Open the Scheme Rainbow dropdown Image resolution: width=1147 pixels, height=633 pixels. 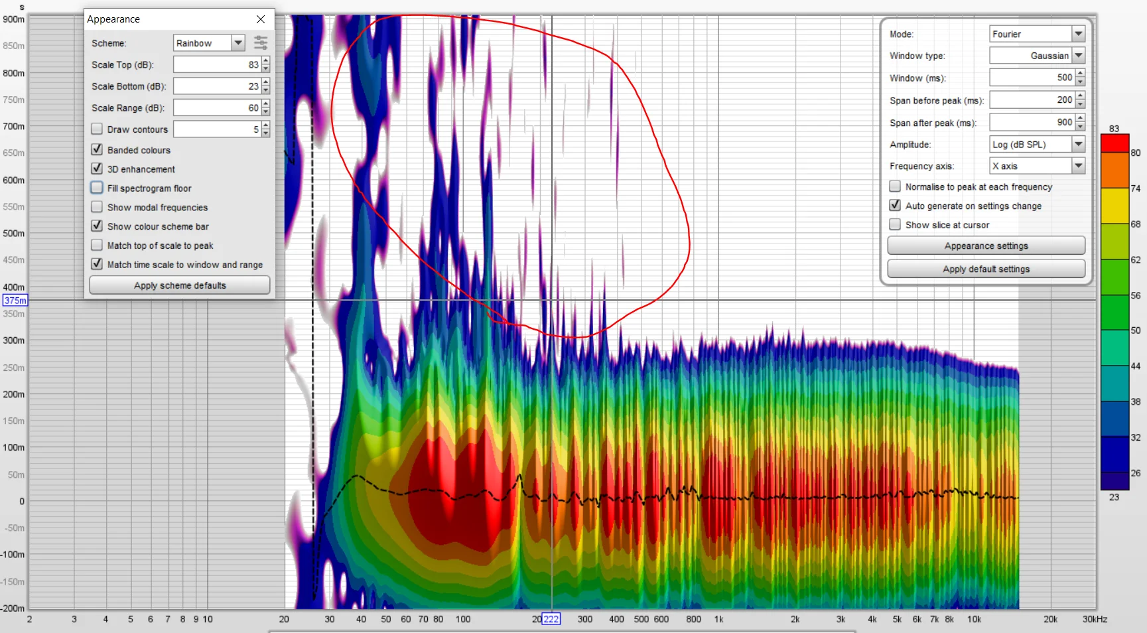pos(238,43)
